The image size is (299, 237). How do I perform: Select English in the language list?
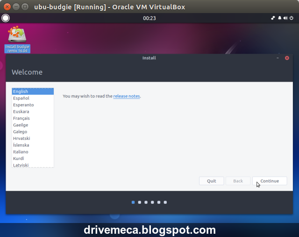tap(33, 91)
